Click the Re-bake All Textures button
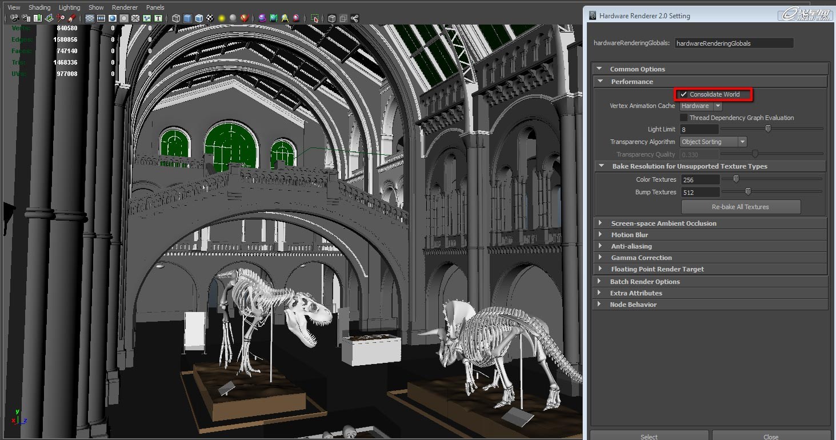 (741, 207)
